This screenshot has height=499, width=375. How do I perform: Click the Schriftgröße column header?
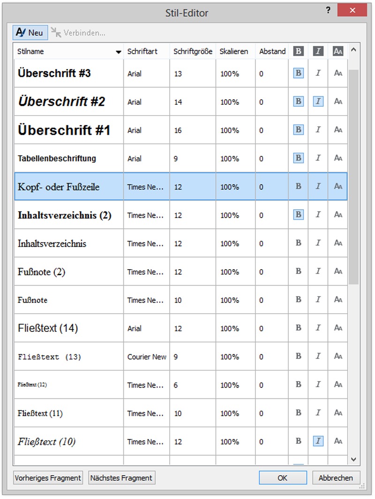coord(193,51)
